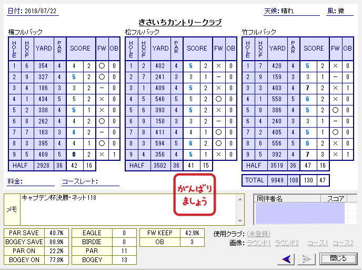Click the OB stat value 3
Viewport: 362px width, 270px height.
coord(193,242)
